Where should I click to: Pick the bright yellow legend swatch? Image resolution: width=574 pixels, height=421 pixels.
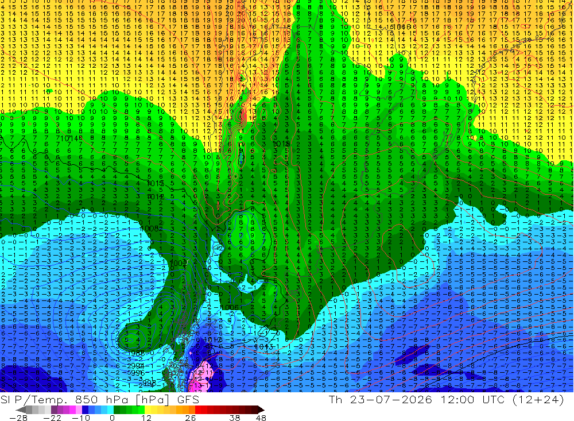click(x=148, y=410)
